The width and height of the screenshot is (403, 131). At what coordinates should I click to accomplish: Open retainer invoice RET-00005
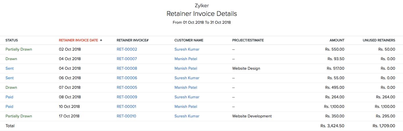(x=127, y=88)
